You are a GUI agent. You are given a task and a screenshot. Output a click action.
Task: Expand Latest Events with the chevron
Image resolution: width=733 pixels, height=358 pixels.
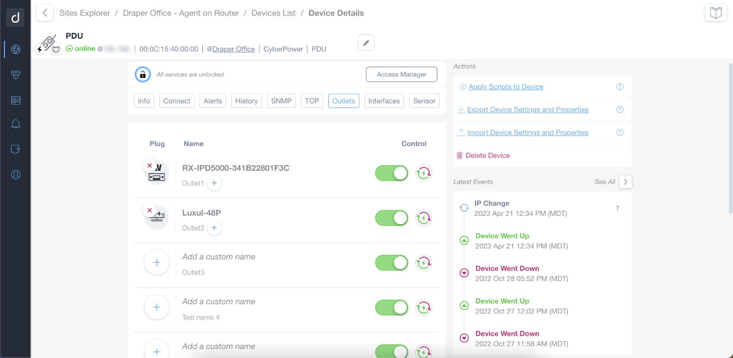(625, 182)
